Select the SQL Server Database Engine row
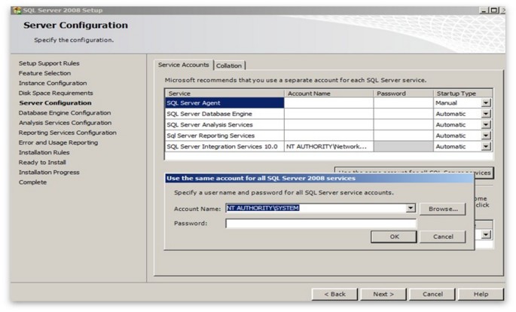Screen dimensions: 516x312 pos(224,114)
